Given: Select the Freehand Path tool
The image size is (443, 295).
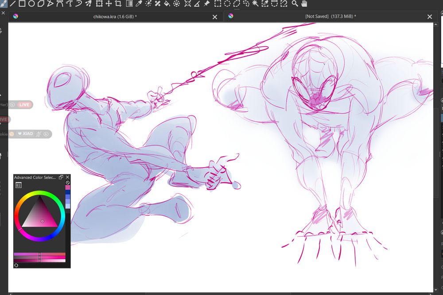Looking at the screenshot, I should pos(69,4).
